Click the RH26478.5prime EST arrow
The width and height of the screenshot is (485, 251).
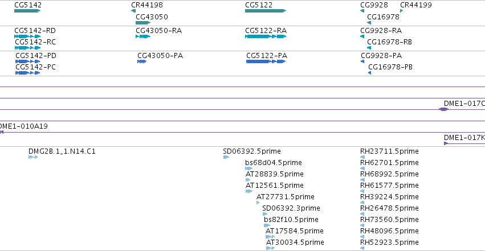pos(362,214)
